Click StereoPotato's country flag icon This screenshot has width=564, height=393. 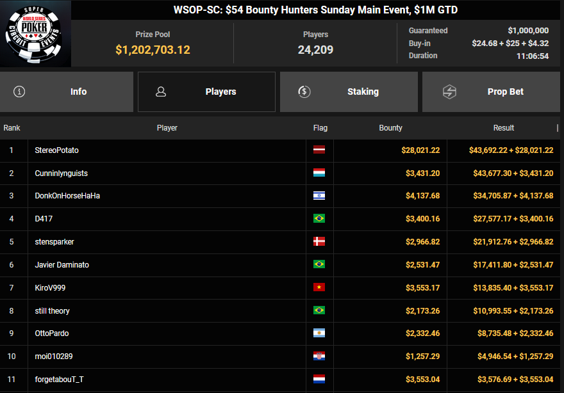tap(319, 150)
